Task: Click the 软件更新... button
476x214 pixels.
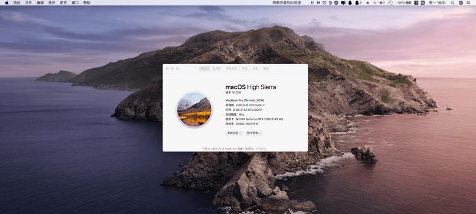Action: click(253, 133)
